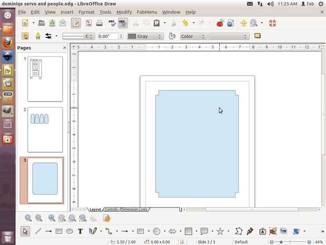Switch to the Controls layer tab

tap(110, 210)
